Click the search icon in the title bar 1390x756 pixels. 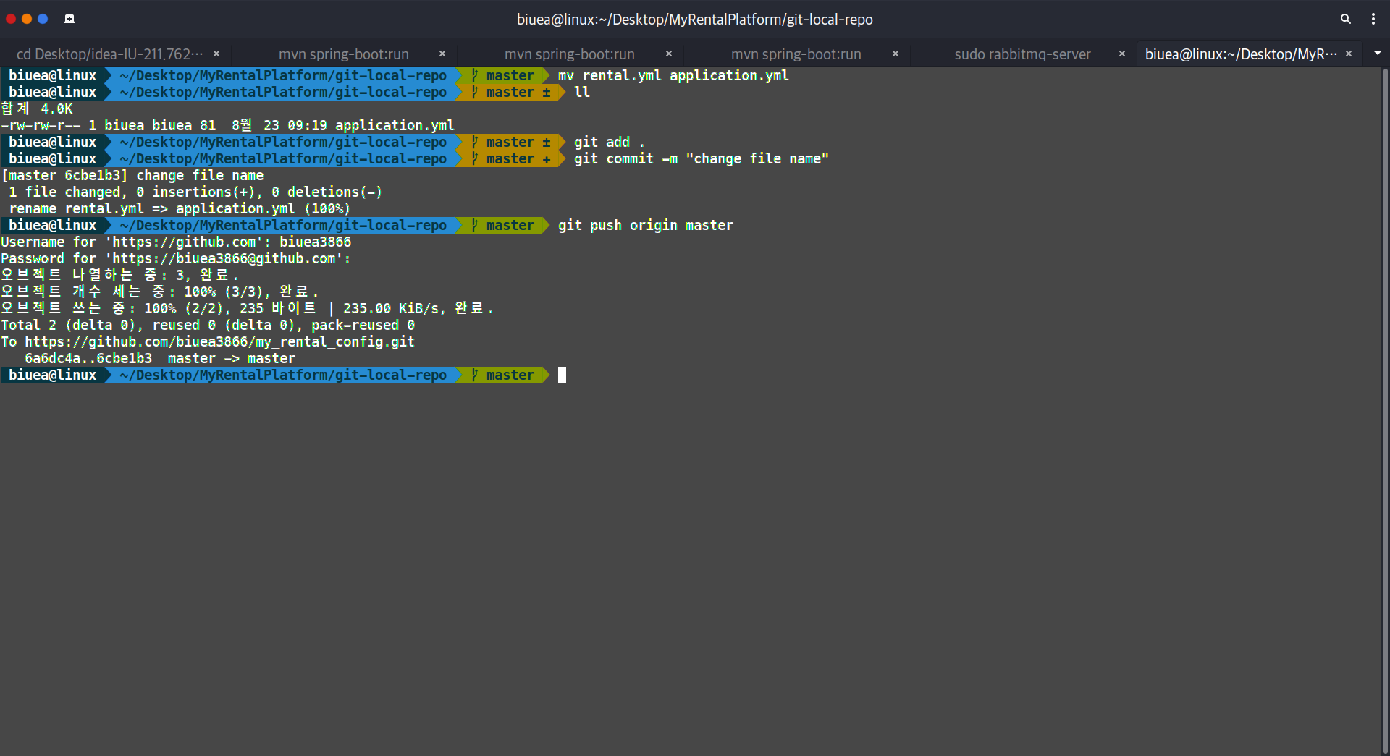pyautogui.click(x=1345, y=19)
